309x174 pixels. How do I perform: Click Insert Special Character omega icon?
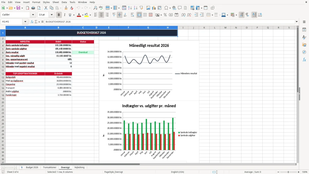166,8
